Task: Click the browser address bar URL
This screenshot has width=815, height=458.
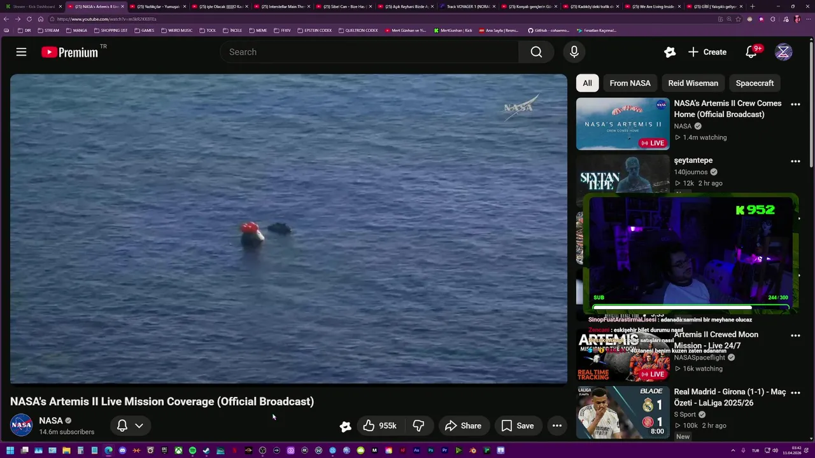Action: (x=106, y=19)
